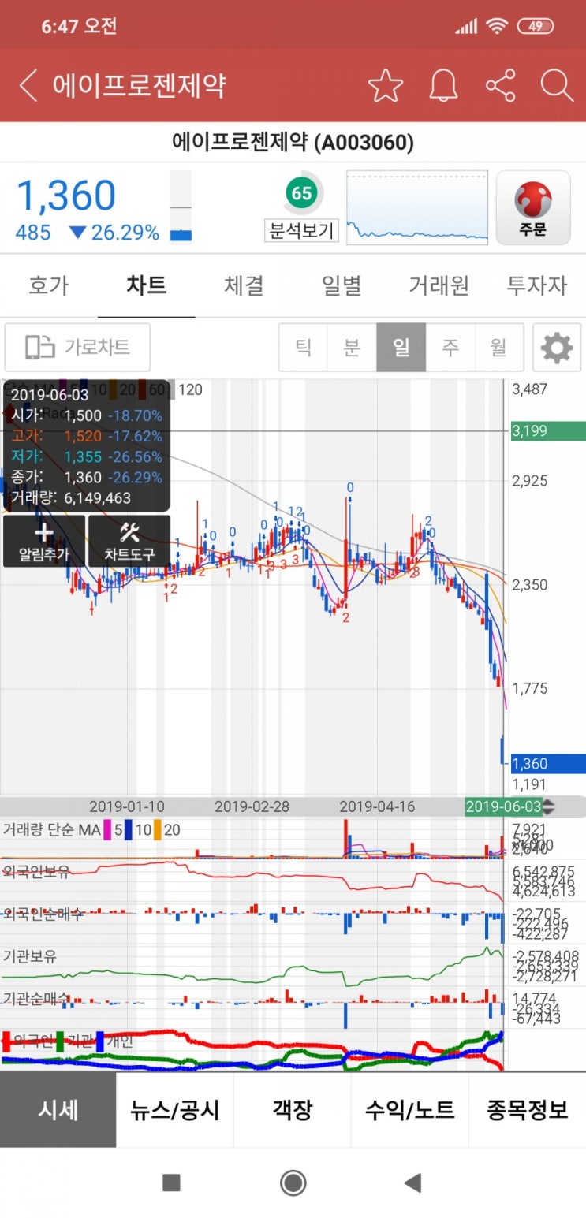Screen dimensions: 586x1218
Task: Switch to landscape with 가로차트 button
Action: [x=77, y=347]
